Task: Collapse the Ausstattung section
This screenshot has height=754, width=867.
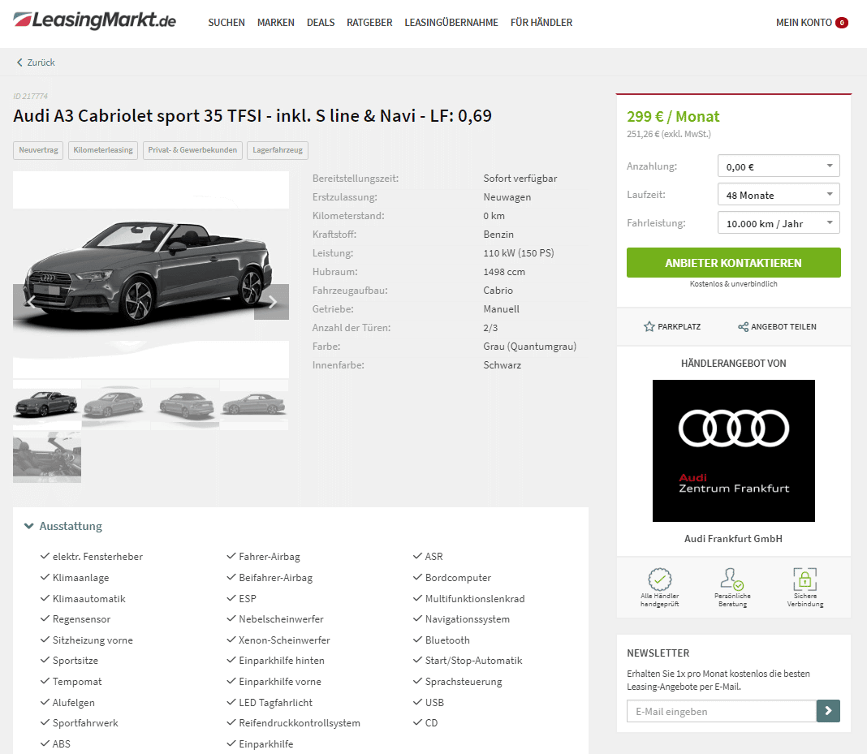Action: 63,526
